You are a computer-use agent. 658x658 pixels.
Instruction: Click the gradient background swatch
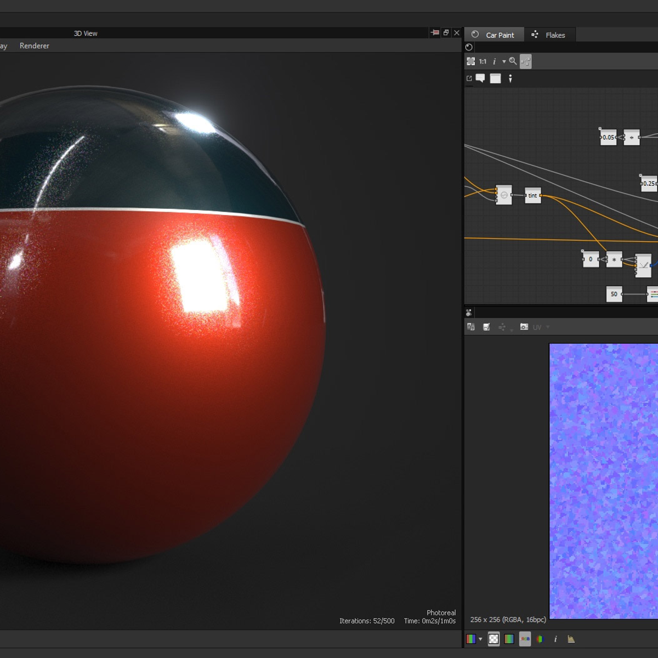[509, 639]
